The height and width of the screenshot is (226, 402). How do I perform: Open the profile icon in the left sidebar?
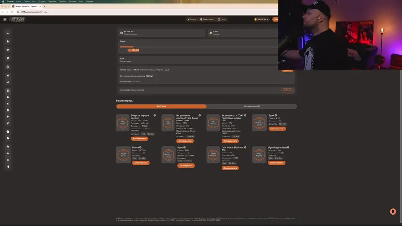(x=8, y=33)
